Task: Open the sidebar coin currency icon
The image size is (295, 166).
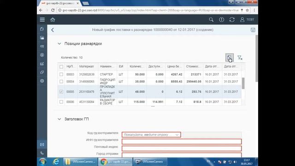Action: coord(42,55)
